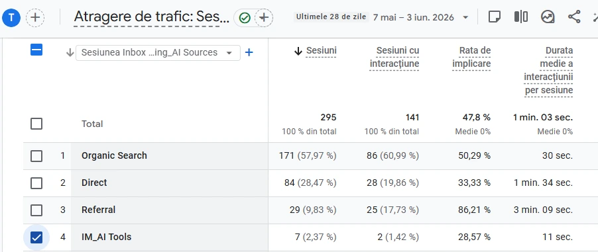Click sessions cell 29 (9,83 %)
598x252 pixels.
313,210
